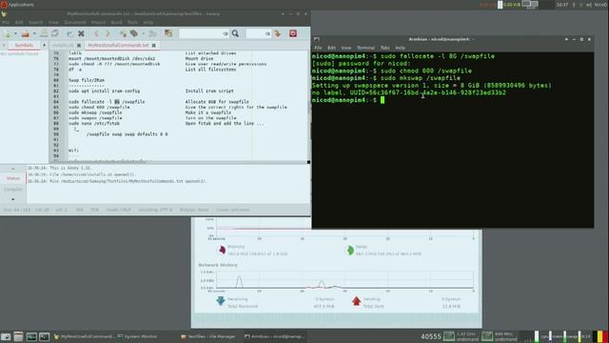Click jump-to-line icon in Geany toolbar

[277, 34]
